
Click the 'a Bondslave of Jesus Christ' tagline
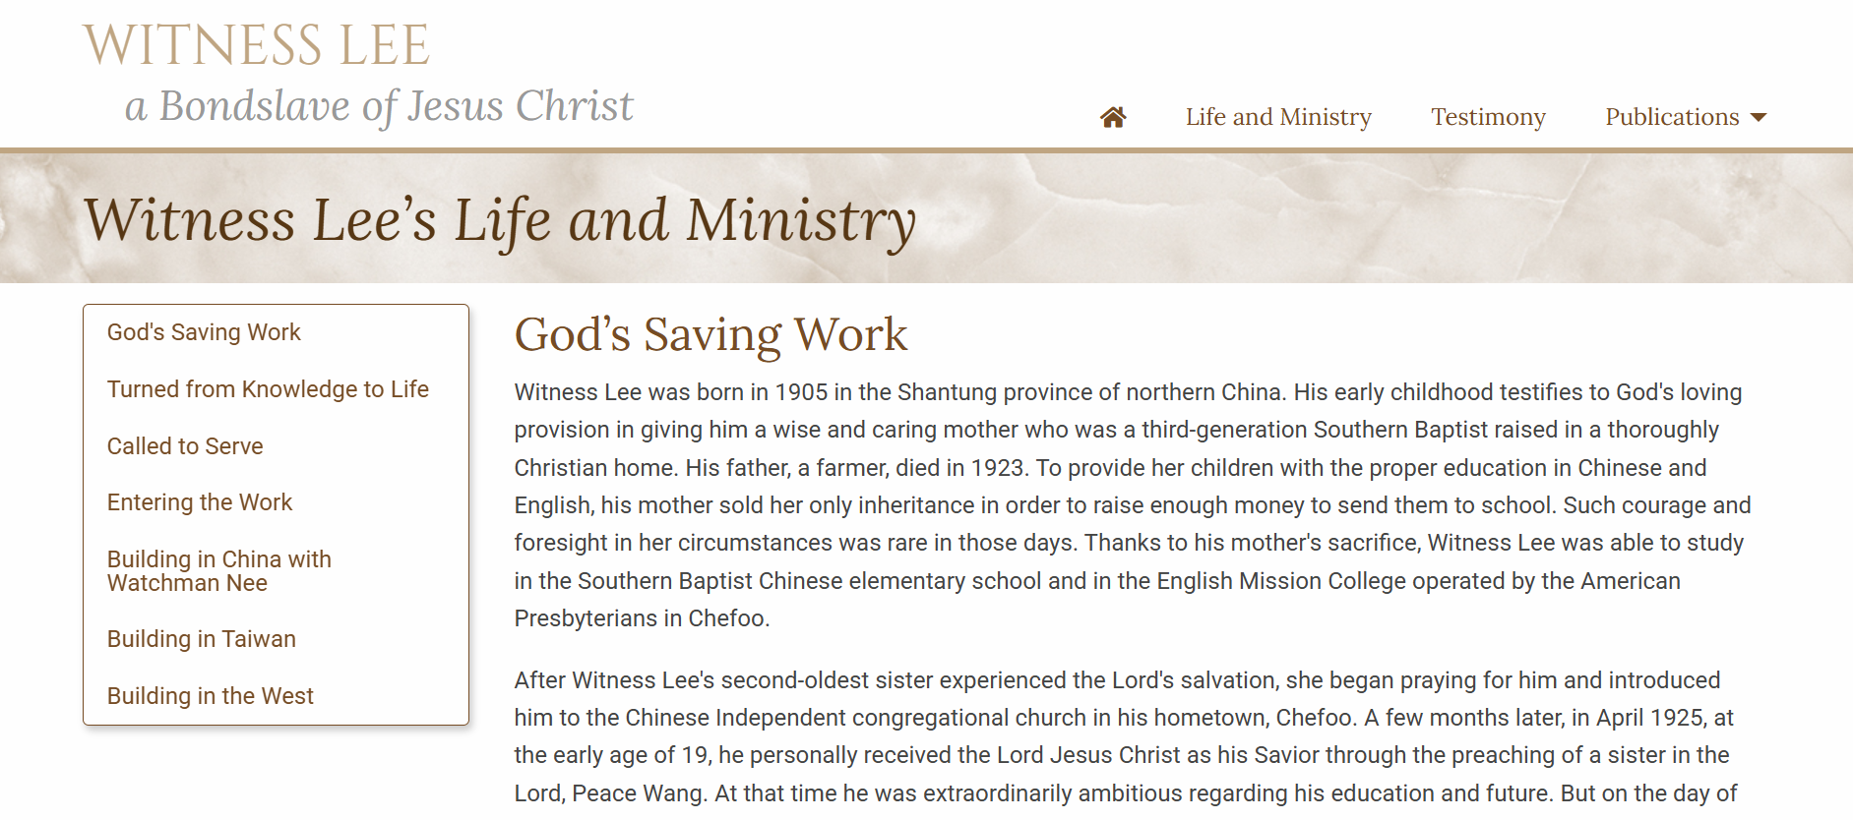pos(379,106)
